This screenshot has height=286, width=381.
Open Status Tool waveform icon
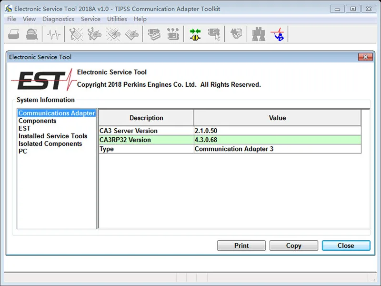point(54,34)
